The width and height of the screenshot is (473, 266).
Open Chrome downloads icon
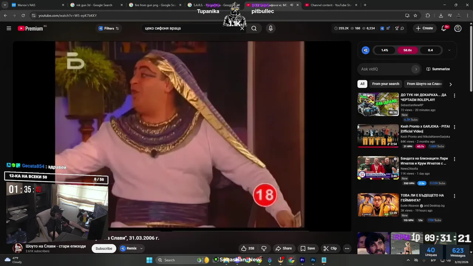point(441,16)
